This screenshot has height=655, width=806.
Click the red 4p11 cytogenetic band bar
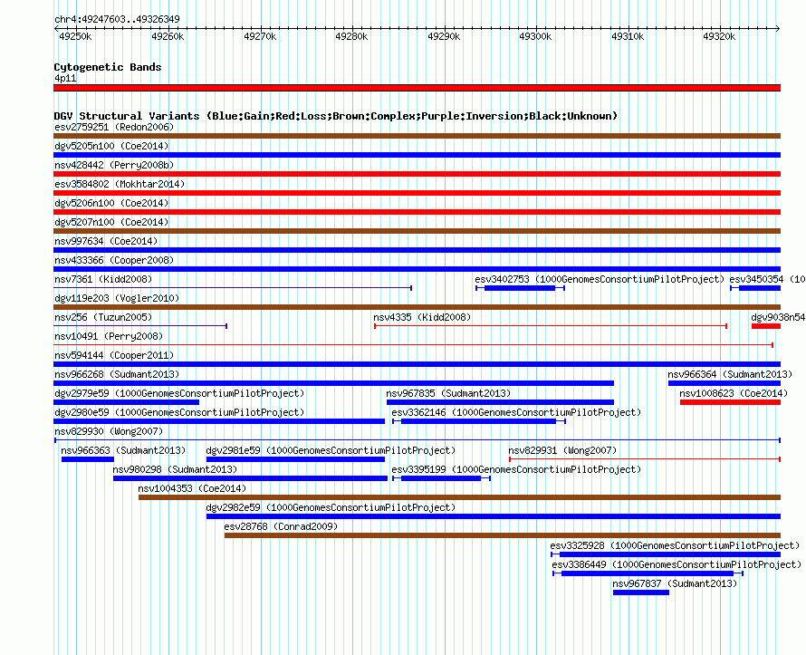click(x=417, y=88)
